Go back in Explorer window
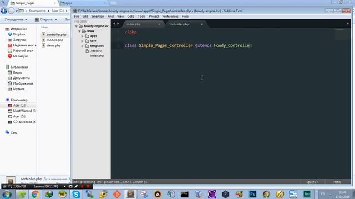The height and width of the screenshot is (199, 355). coord(4,11)
